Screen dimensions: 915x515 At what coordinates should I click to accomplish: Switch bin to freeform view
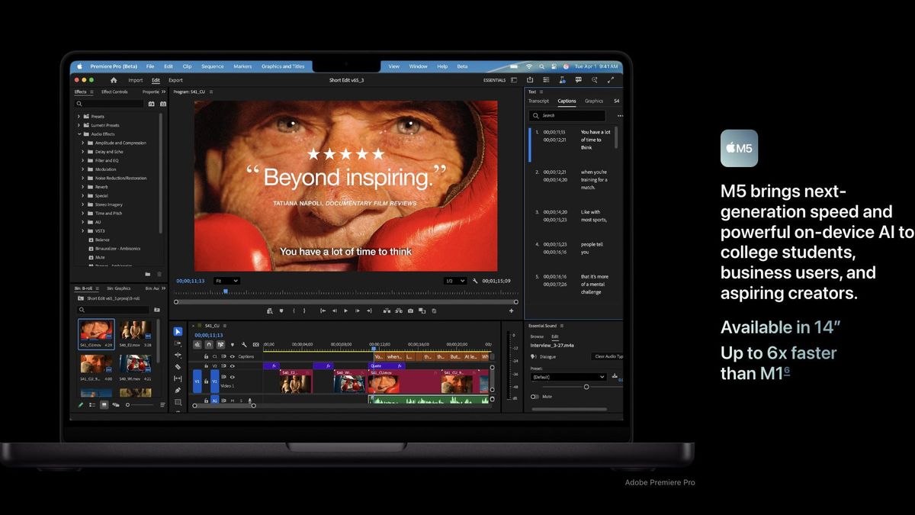[x=115, y=405]
